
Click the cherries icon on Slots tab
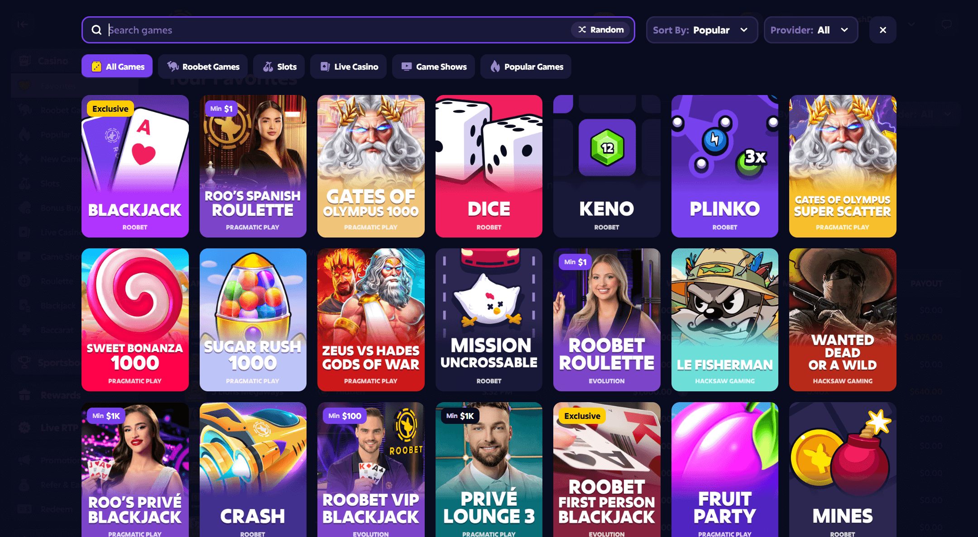pyautogui.click(x=268, y=67)
